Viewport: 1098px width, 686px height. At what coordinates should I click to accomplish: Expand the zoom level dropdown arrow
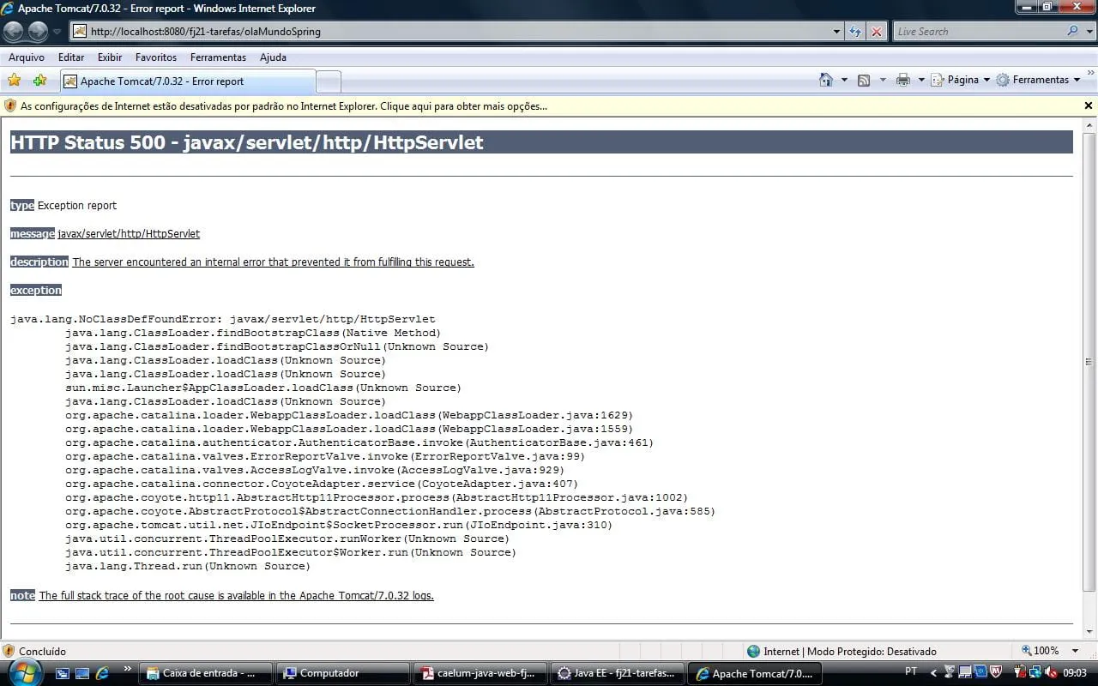click(1076, 651)
